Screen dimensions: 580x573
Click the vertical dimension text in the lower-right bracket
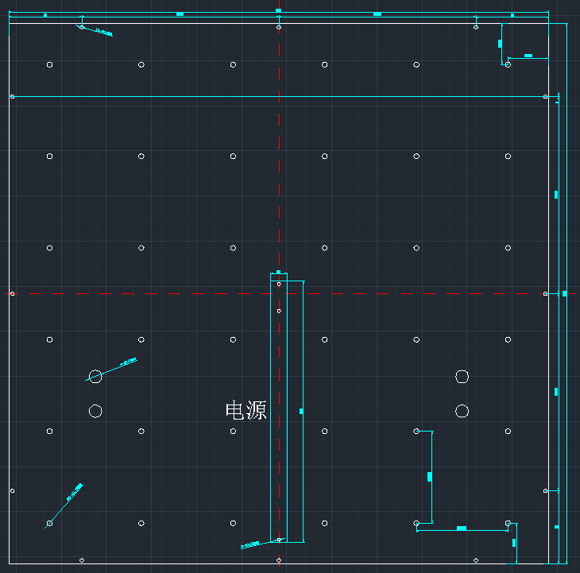tap(430, 477)
